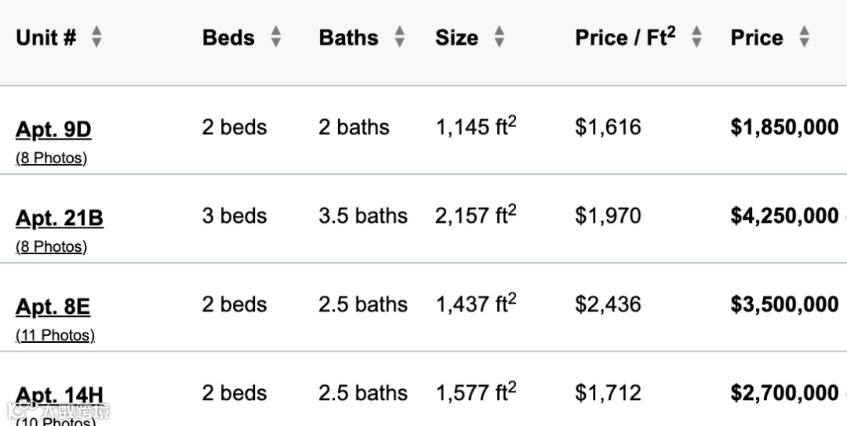View the 8 Photos for Apt. 21B

[51, 247]
